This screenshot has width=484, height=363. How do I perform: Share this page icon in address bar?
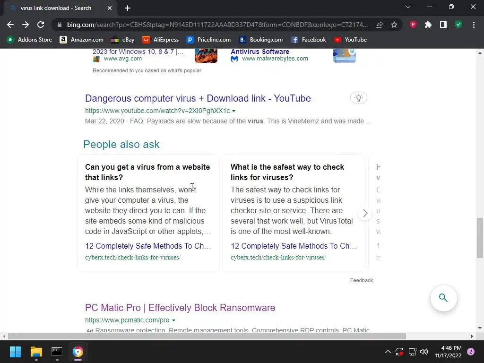point(379,25)
